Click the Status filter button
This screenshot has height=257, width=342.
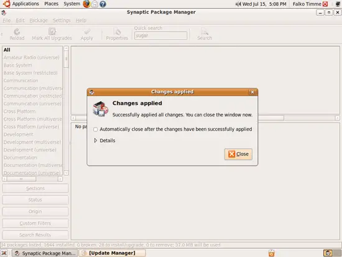click(x=35, y=200)
